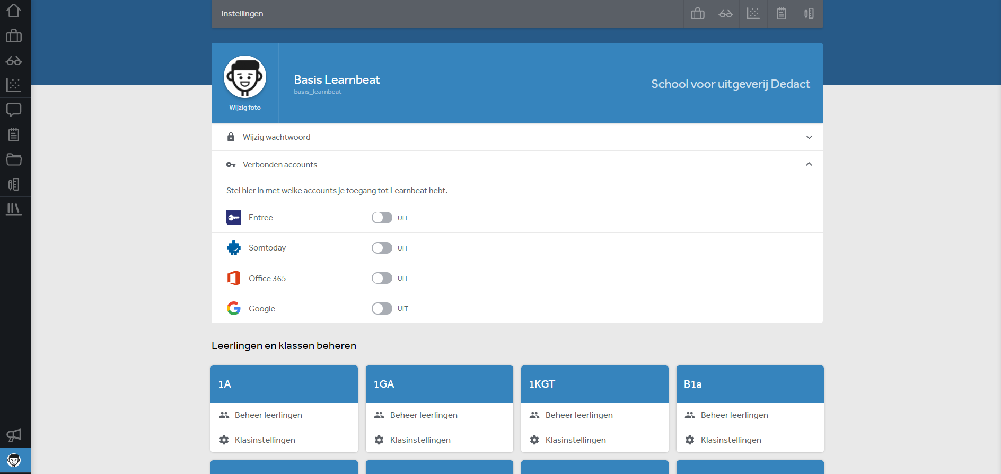
Task: Click book-and-pencil icon in top header bar
Action: tap(809, 13)
